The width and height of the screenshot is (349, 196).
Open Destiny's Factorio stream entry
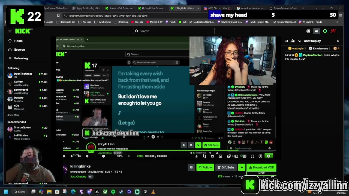tap(28, 99)
